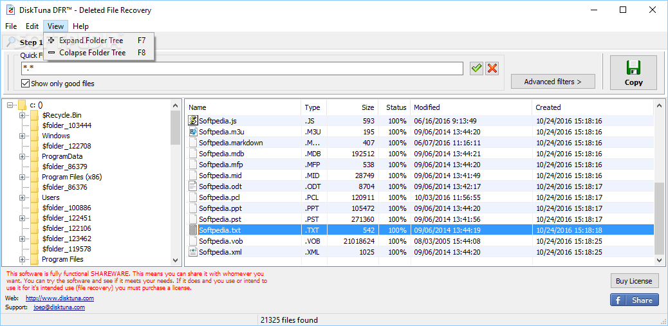This screenshot has height=326, width=668.
Task: Select the $folder_122106 tree item
Action: point(66,228)
